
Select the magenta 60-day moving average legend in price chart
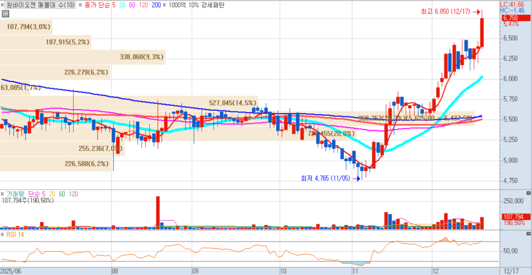[x=132, y=5]
